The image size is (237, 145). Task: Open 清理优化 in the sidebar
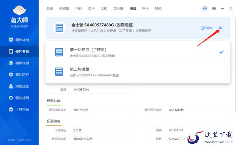pos(19,87)
